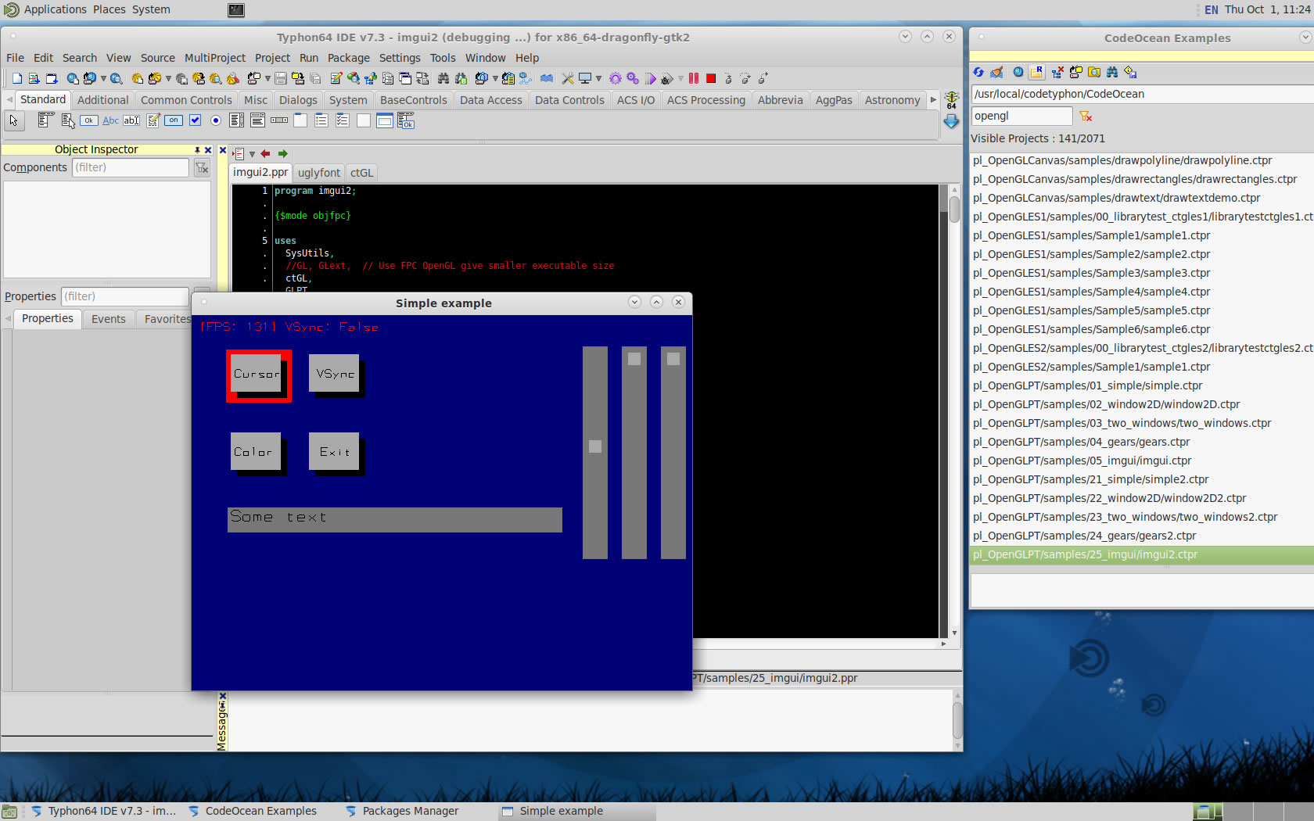This screenshot has height=821, width=1314.
Task: Click the binoculars search icon in CodeOcean Examples
Action: click(1112, 72)
